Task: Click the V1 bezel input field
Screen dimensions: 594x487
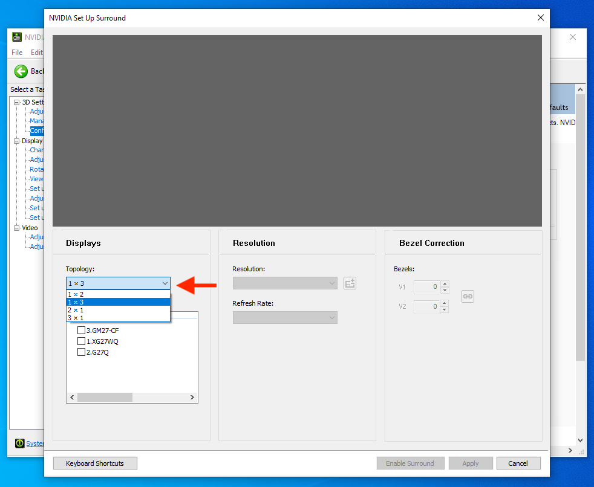Action: (427, 287)
